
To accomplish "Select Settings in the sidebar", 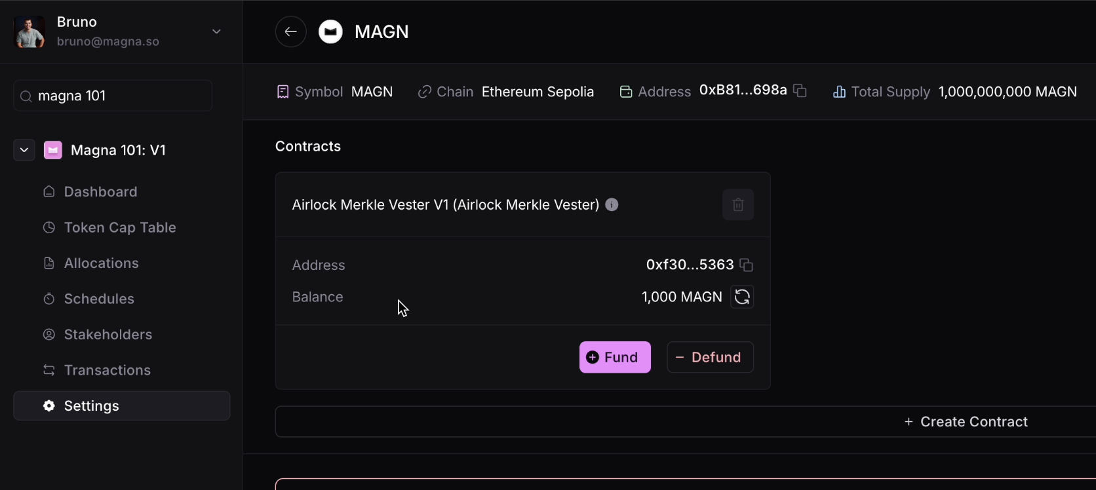I will (91, 406).
